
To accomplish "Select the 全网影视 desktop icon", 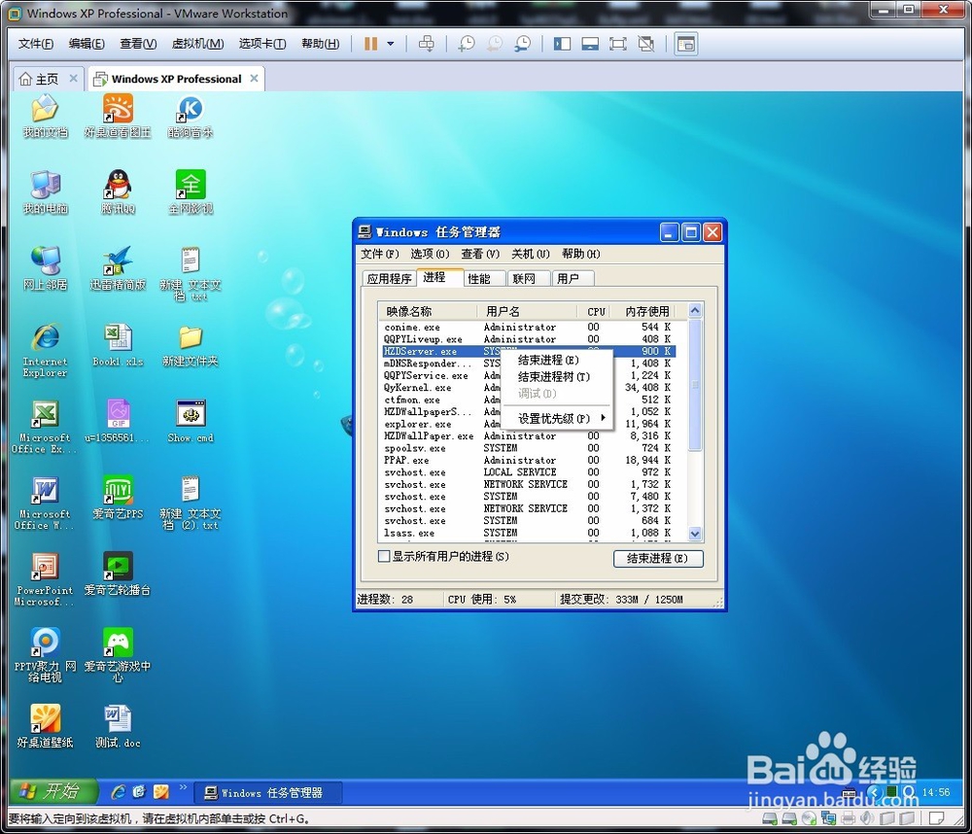I will (x=191, y=192).
